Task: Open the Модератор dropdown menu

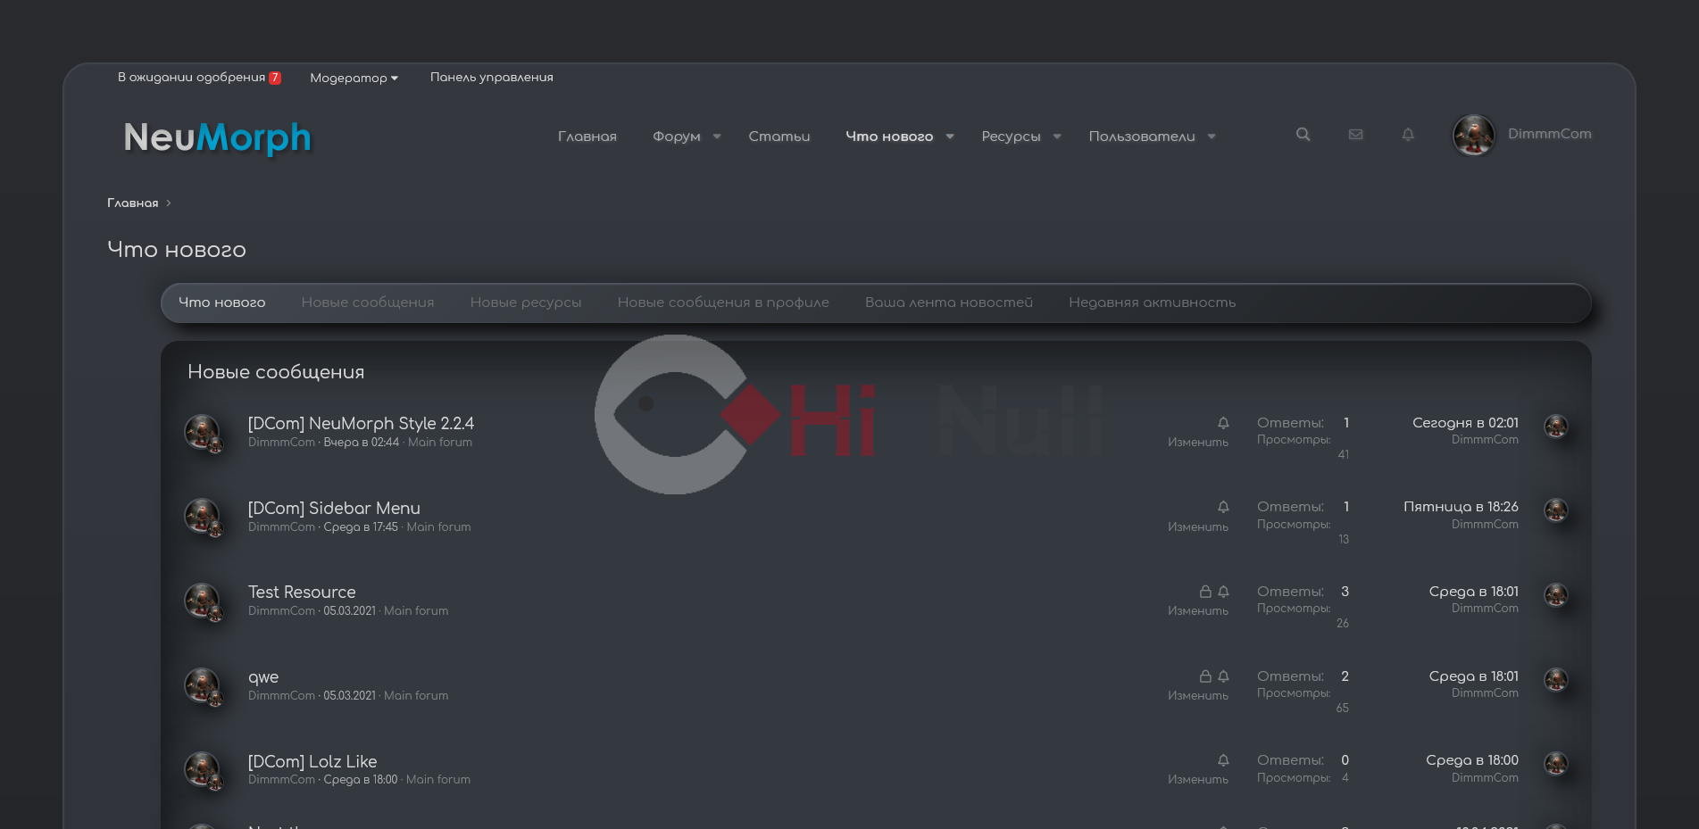Action: click(354, 78)
